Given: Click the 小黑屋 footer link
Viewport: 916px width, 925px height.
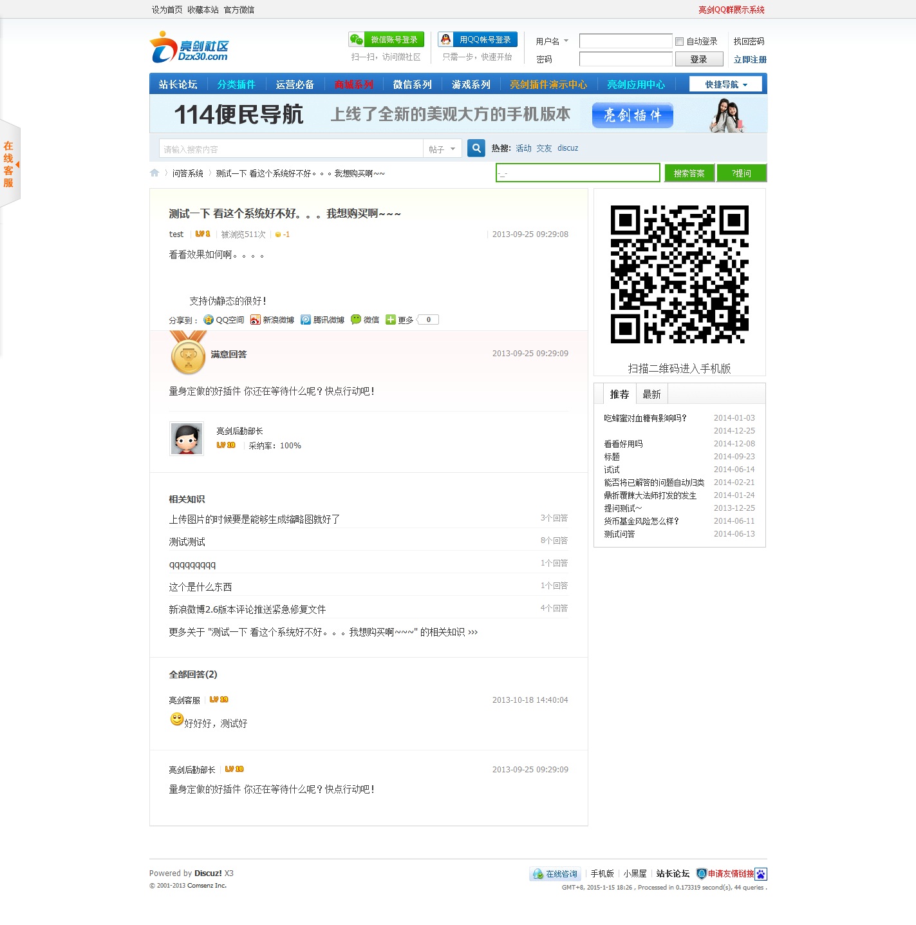Looking at the screenshot, I should point(635,874).
